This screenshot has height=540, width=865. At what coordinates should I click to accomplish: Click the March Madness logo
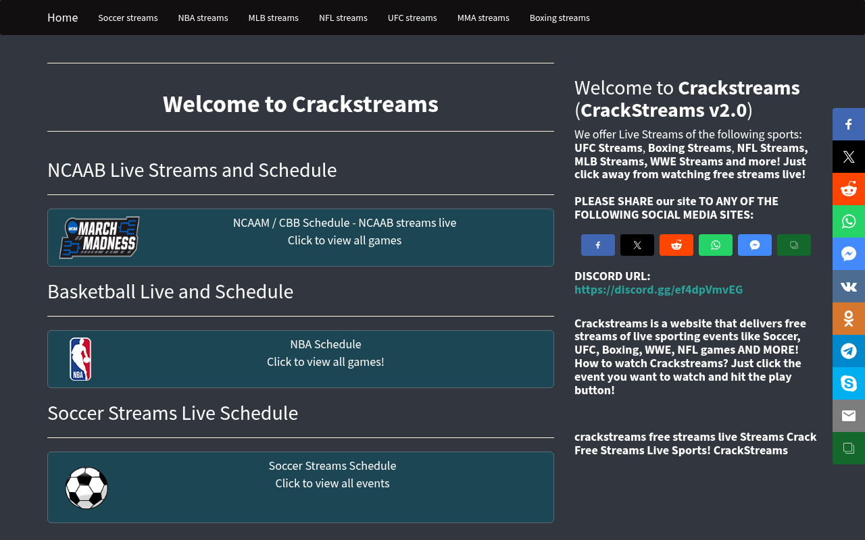pos(99,238)
